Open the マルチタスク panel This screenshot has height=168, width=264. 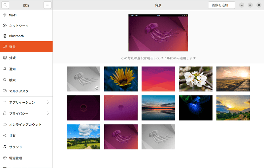[26, 91]
